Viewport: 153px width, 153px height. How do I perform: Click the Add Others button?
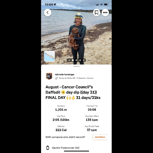[100, 137]
